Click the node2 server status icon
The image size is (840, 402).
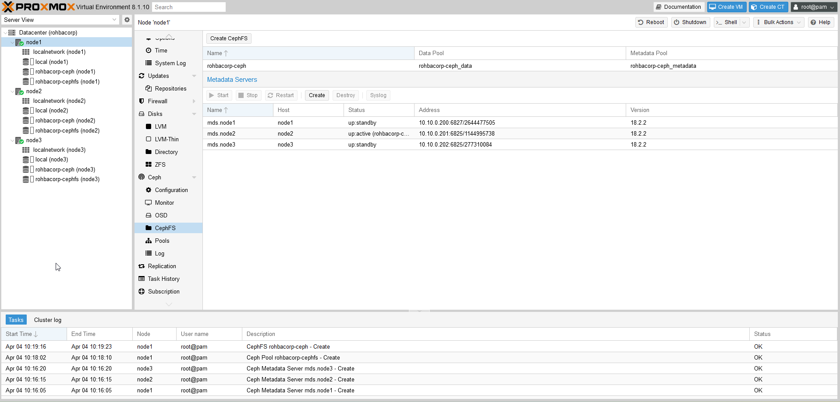click(19, 91)
